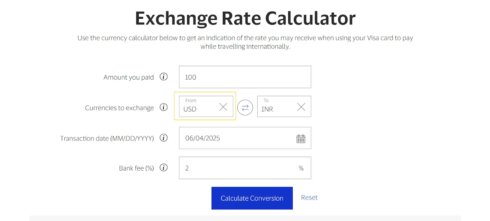
Task: Click the info icon beside Transaction date
Action: tap(164, 138)
